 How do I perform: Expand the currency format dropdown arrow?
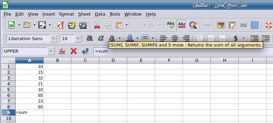(x=243, y=38)
